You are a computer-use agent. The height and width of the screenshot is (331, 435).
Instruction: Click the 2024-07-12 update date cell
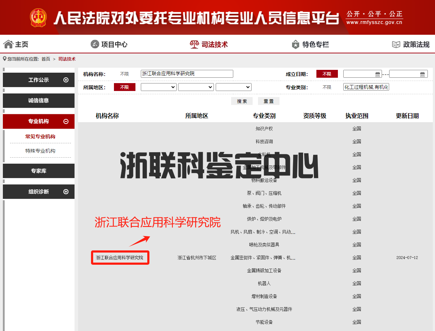(407, 258)
